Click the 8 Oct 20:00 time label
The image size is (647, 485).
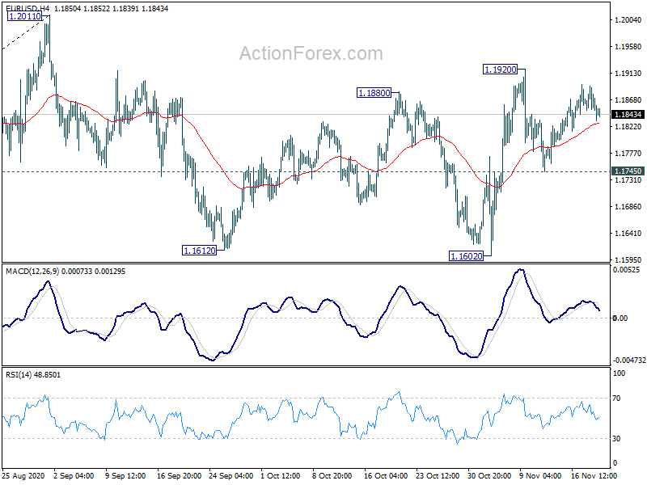332,476
